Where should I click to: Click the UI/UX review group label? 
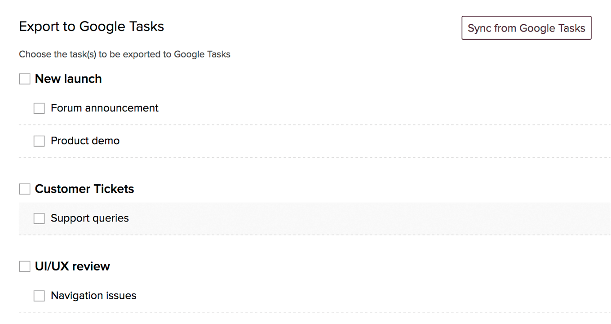click(72, 266)
